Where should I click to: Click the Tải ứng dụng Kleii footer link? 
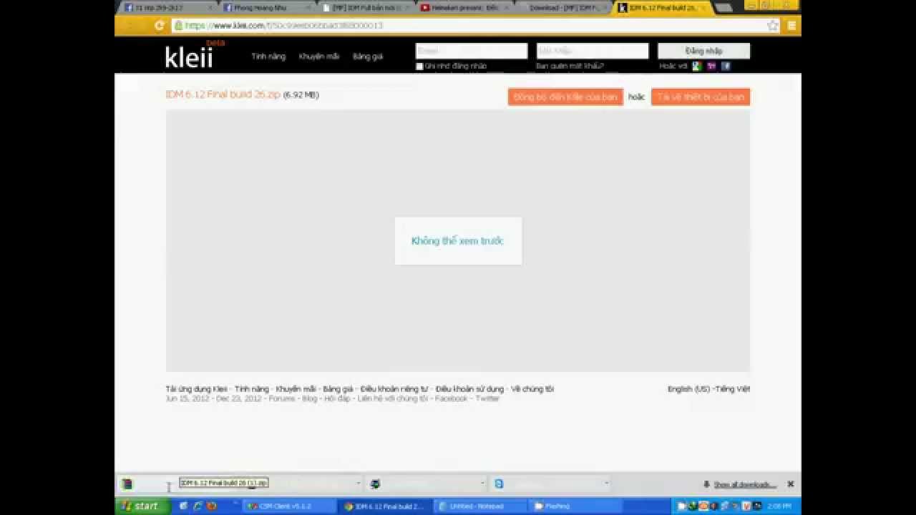click(197, 389)
